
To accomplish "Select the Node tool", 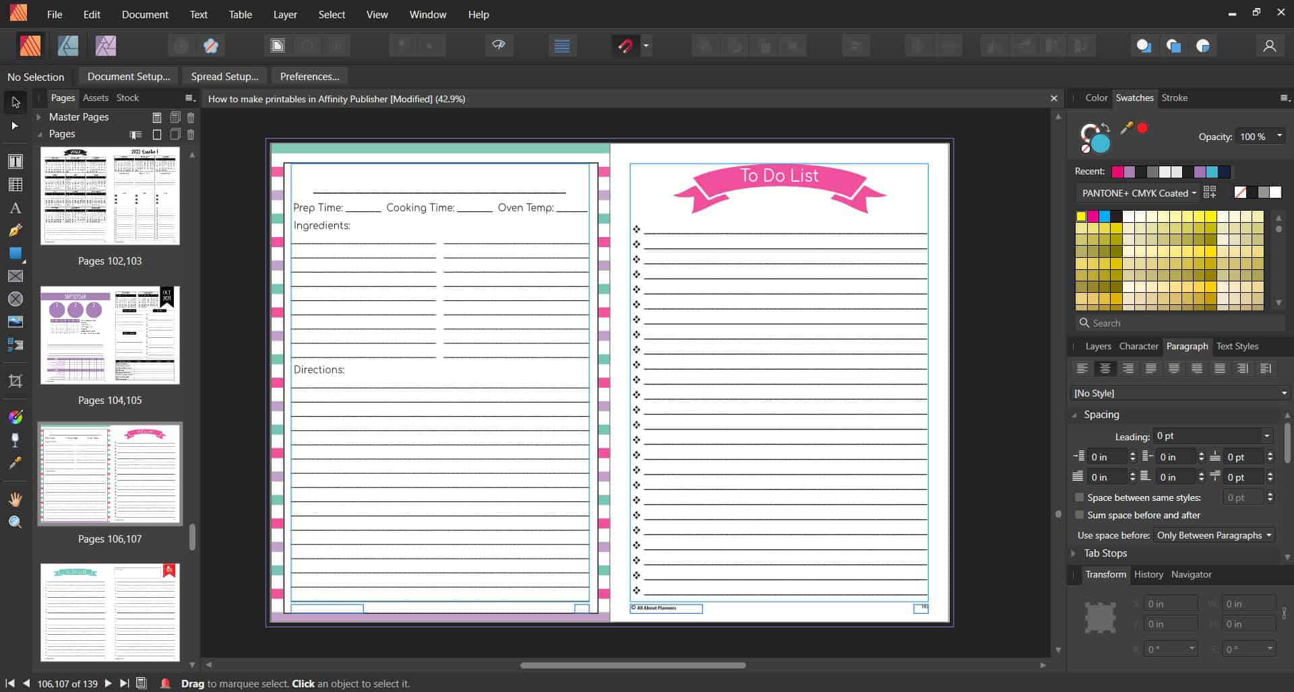I will [x=15, y=126].
